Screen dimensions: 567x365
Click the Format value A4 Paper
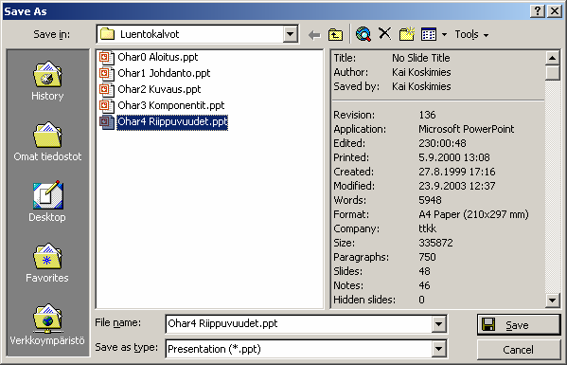pos(473,214)
